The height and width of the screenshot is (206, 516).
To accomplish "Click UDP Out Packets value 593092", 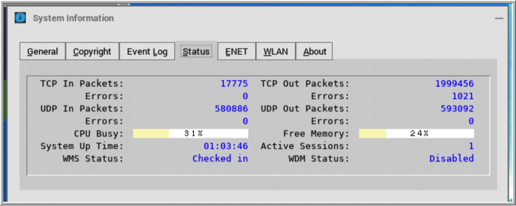I will pos(457,108).
